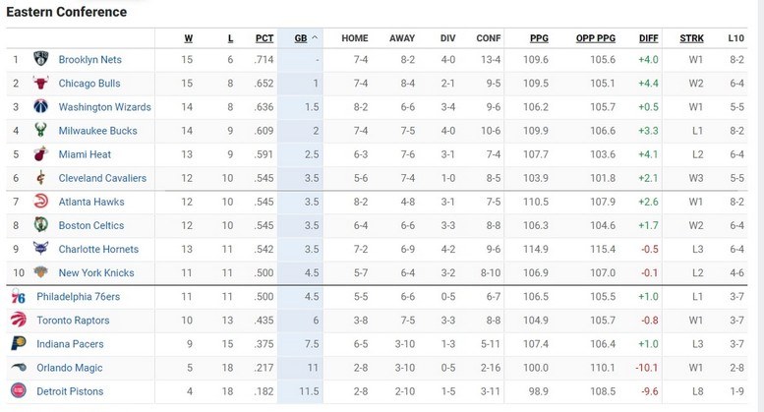Click the Miami Heat logo icon

click(40, 154)
